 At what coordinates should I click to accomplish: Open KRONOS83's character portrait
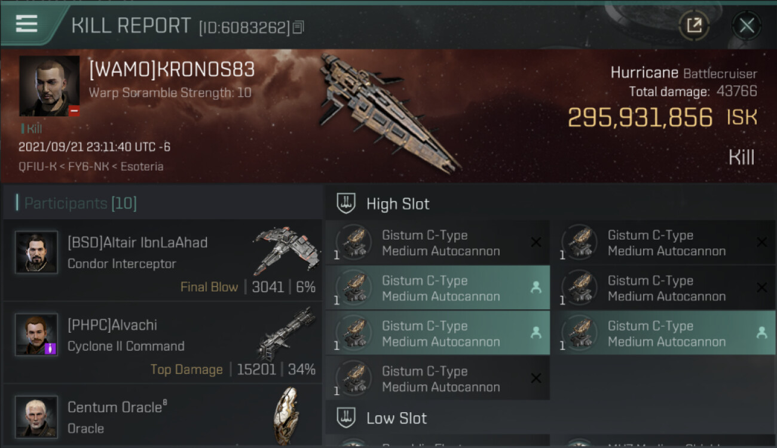[x=49, y=86]
